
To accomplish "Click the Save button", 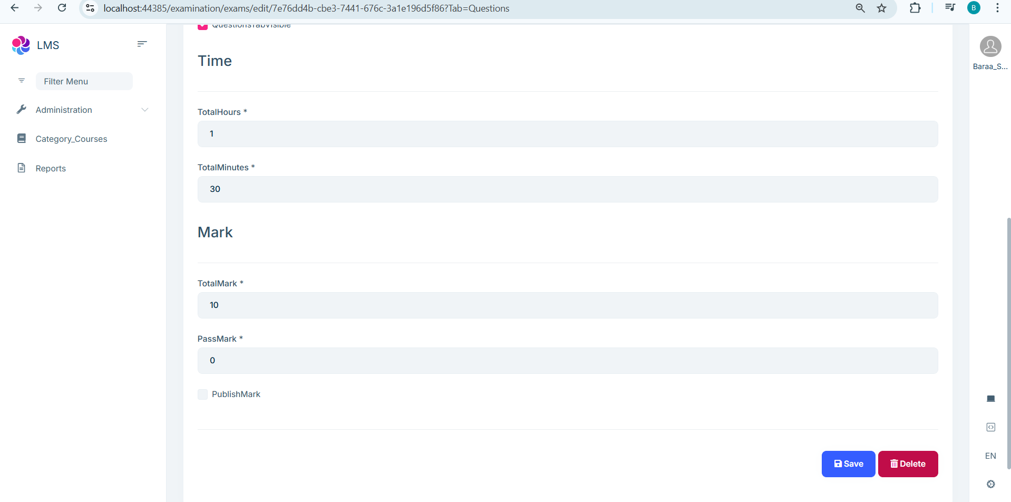I will click(848, 464).
